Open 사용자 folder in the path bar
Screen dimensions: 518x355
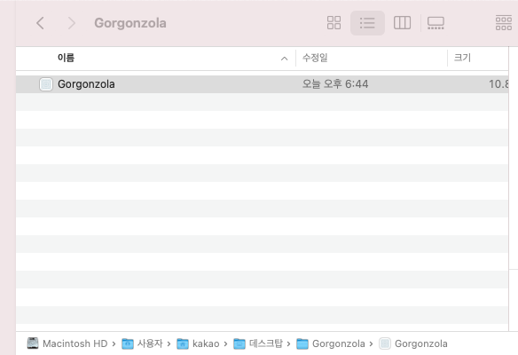tap(150, 343)
